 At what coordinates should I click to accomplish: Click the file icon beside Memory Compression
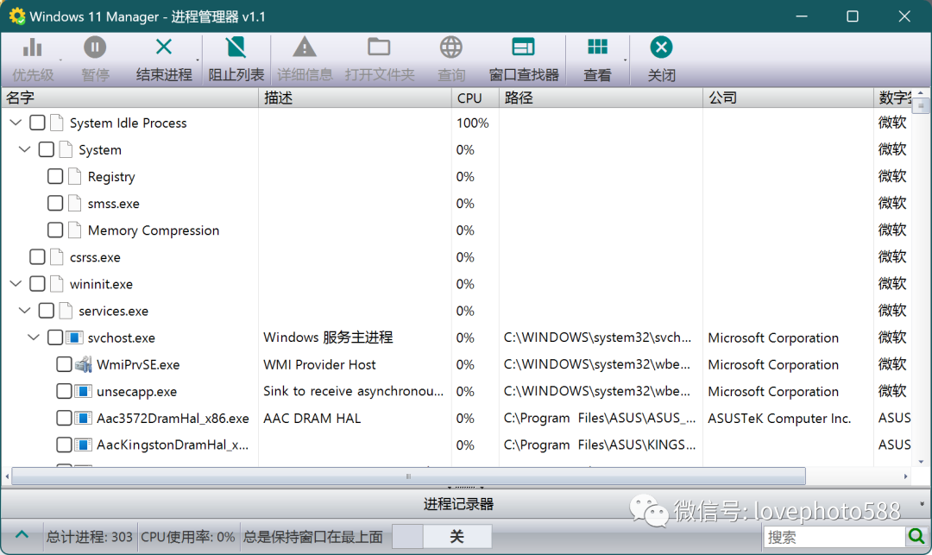(x=74, y=230)
